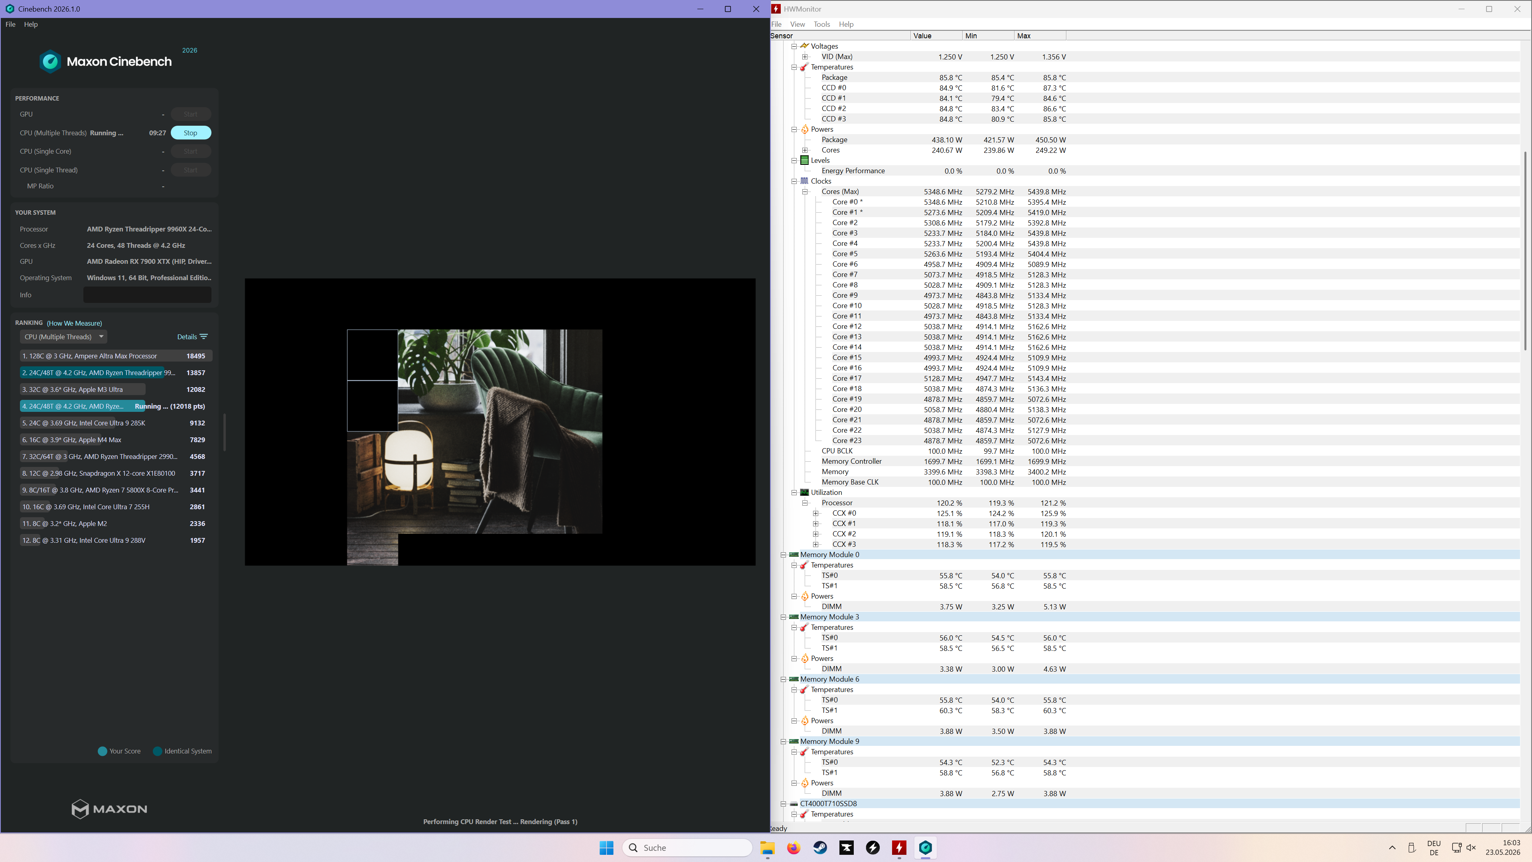The image size is (1532, 862).
Task: Click the Info input field
Action: click(147, 295)
